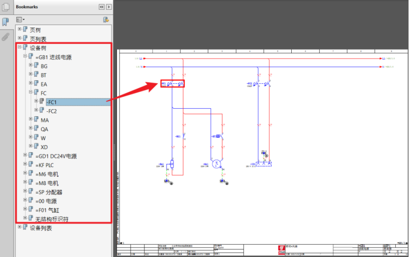The width and height of the screenshot is (409, 257).
Task: Expand the MA bookmark node
Action: (x=31, y=119)
